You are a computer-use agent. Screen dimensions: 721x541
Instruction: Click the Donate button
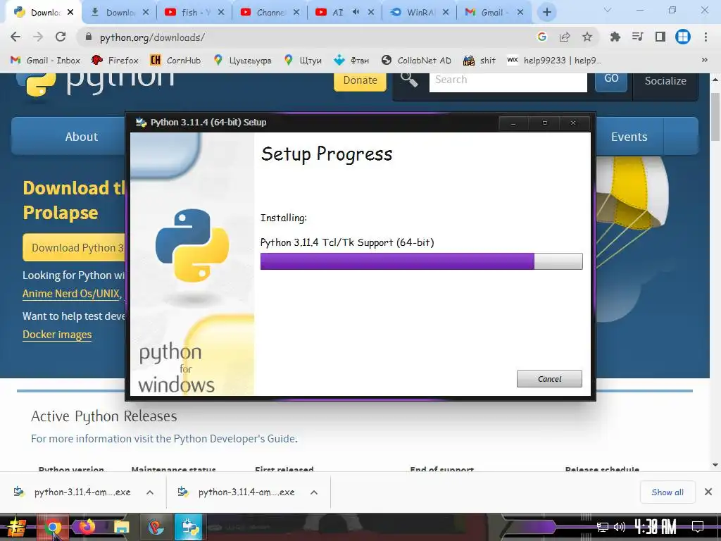click(360, 80)
